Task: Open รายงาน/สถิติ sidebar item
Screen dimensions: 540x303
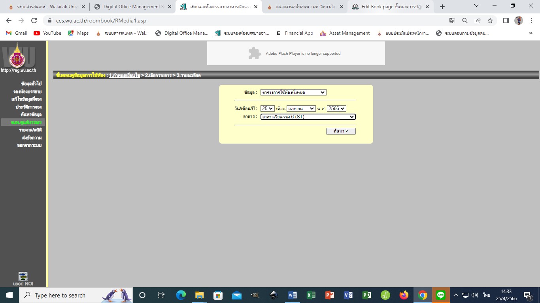Action: 30,130
